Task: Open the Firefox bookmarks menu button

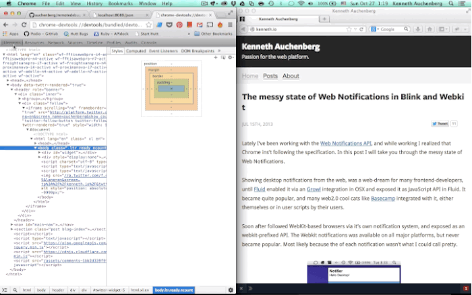Action: [x=442, y=29]
